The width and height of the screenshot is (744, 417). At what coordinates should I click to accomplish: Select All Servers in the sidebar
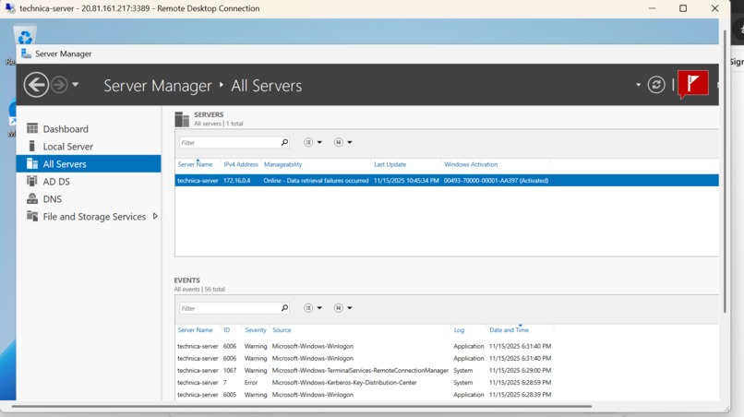(89, 163)
